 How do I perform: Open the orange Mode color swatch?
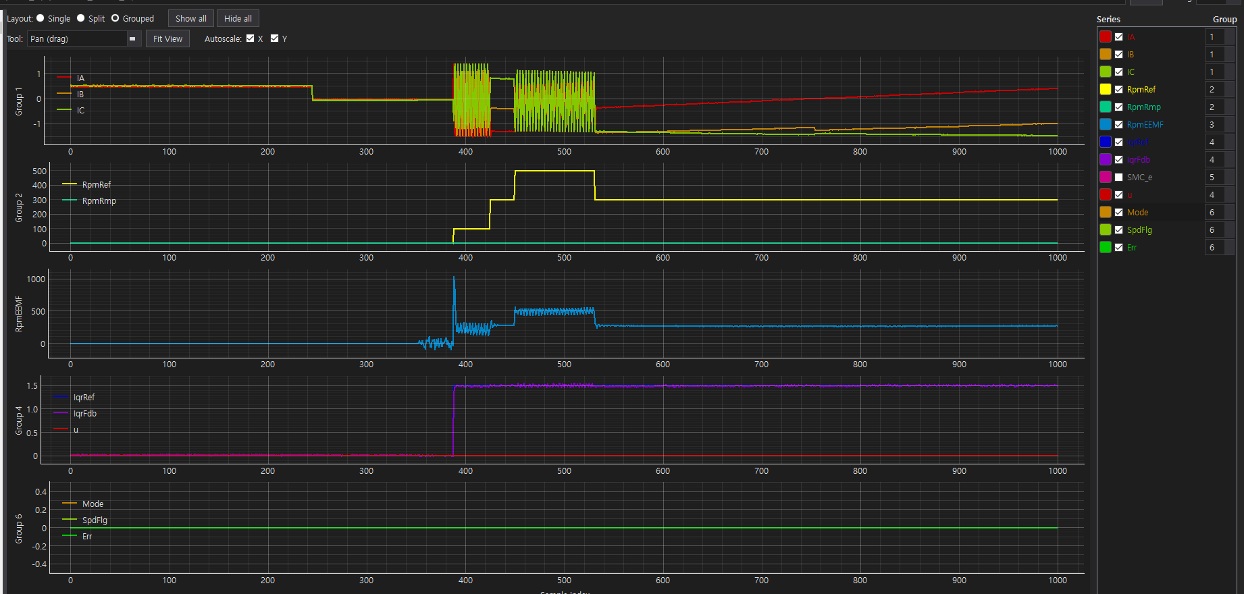pyautogui.click(x=1106, y=212)
